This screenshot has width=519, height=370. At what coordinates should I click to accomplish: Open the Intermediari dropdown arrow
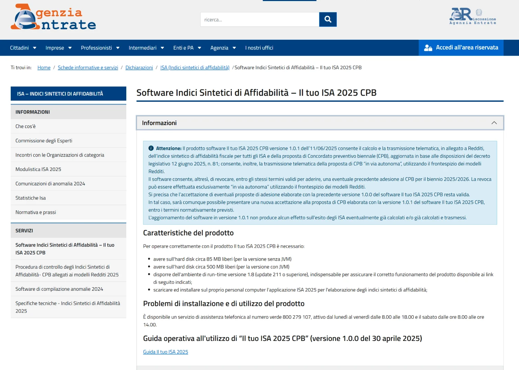tap(162, 48)
